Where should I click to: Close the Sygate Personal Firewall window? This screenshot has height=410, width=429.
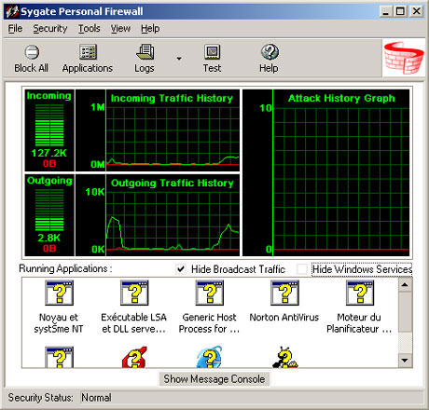click(417, 12)
